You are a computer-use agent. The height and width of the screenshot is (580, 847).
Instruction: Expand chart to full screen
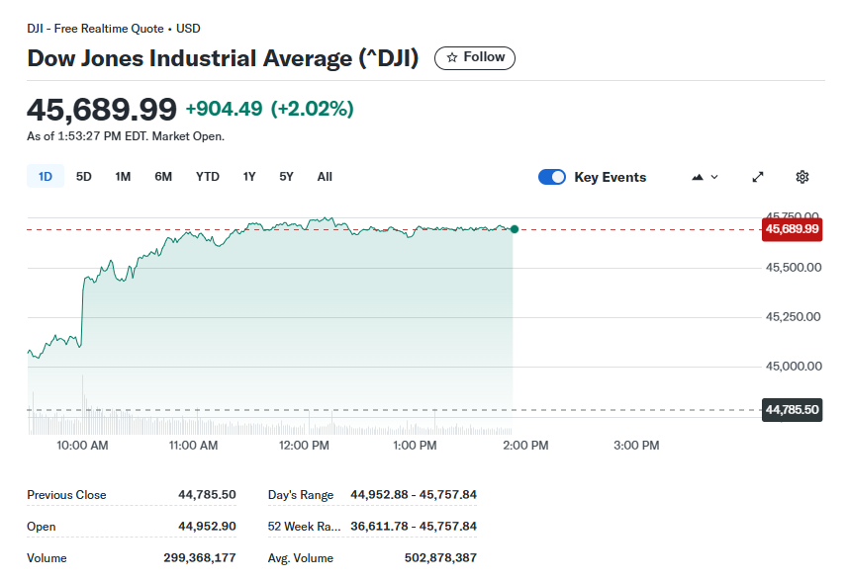758,177
